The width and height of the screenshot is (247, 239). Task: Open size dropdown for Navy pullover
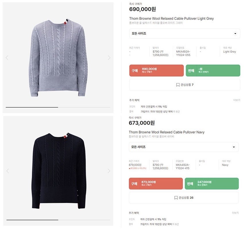(184, 147)
